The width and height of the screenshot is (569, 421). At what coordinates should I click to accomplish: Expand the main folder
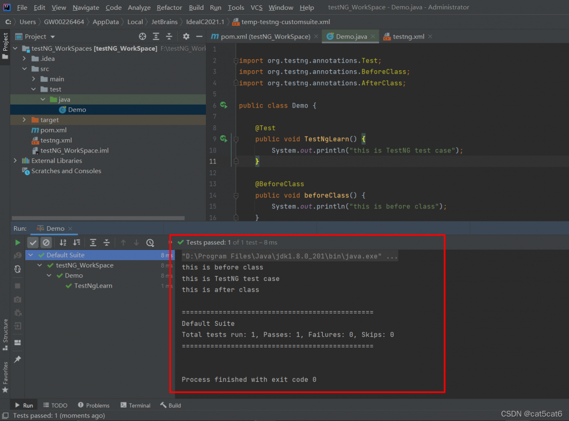[x=34, y=79]
